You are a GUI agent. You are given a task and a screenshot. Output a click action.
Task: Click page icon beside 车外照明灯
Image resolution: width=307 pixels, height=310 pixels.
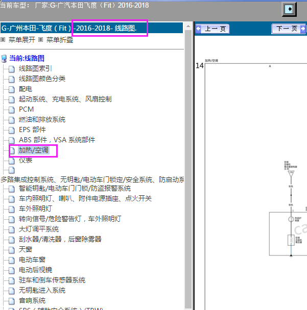coord(12,209)
